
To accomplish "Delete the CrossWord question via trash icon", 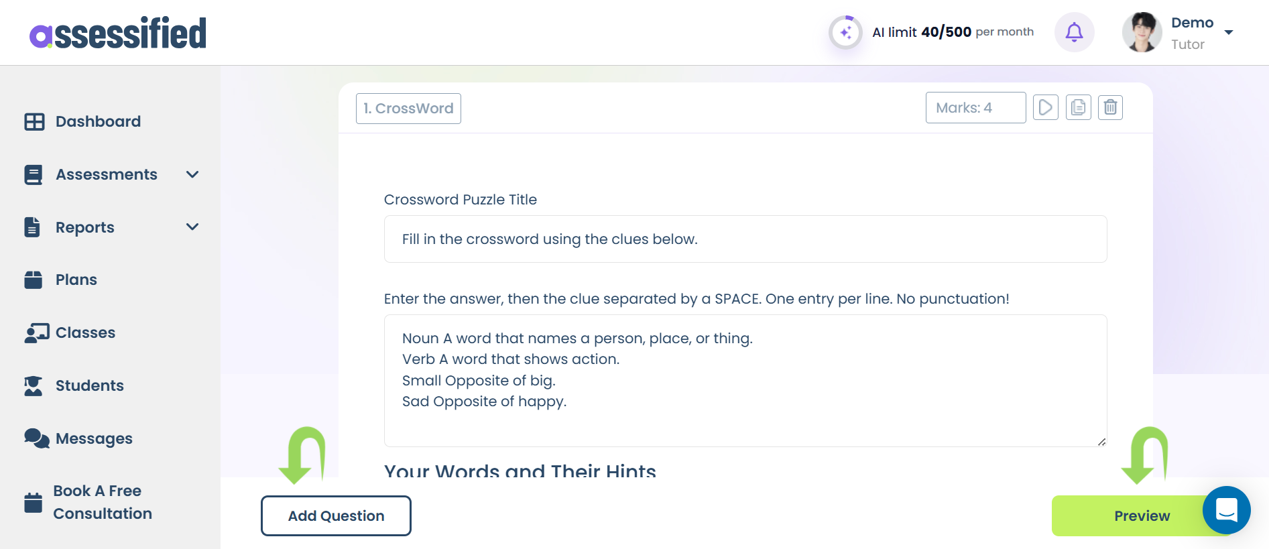I will click(1110, 107).
